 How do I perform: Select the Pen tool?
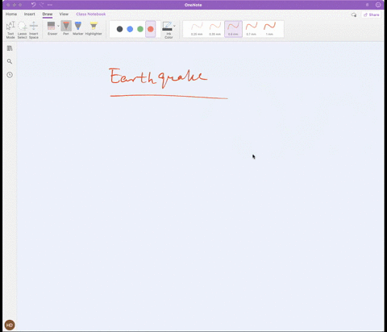66,28
